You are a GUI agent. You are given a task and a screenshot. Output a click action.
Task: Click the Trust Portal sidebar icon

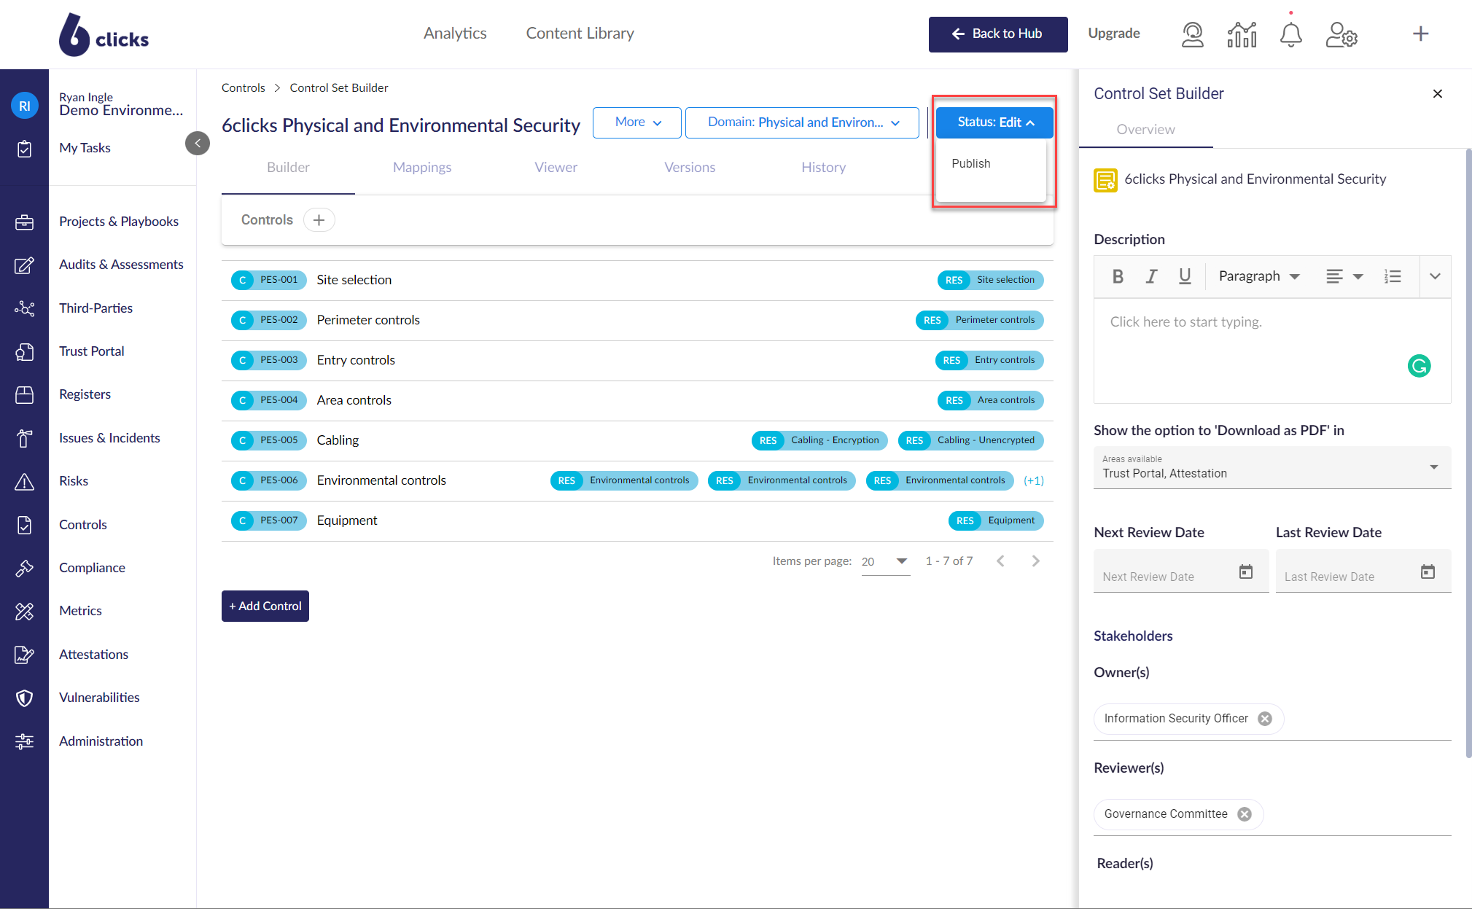click(x=24, y=352)
